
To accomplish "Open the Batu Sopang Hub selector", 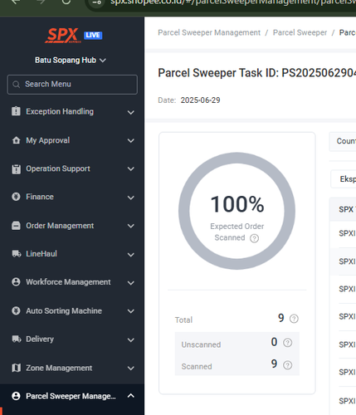I will pos(71,60).
